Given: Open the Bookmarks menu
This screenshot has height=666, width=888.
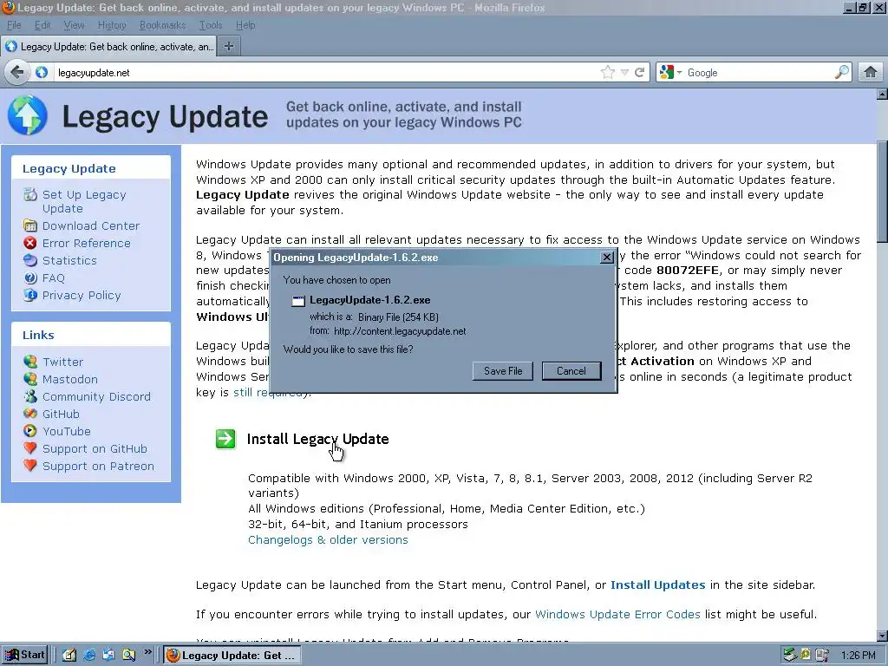Looking at the screenshot, I should (162, 25).
